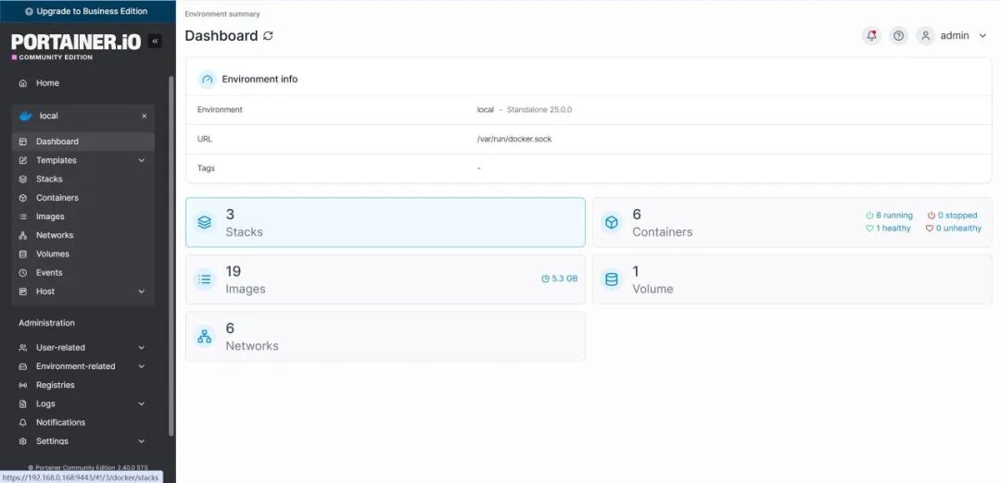
Task: Open the Dashboard menu item
Action: (83, 142)
